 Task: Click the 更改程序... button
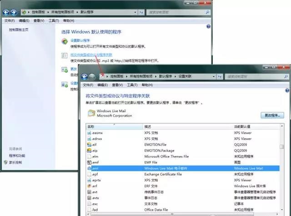272,115
